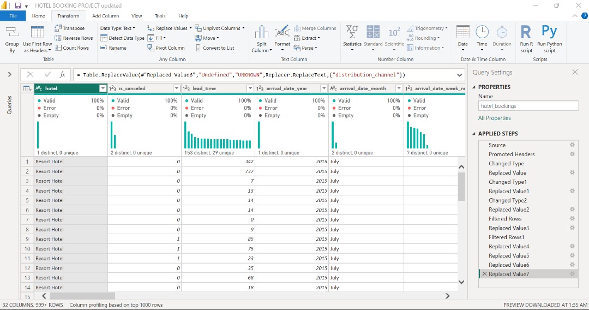Viewport: 589px width, 310px height.
Task: Click the vertical scrollbar down arrow
Action: pyautogui.click(x=461, y=282)
